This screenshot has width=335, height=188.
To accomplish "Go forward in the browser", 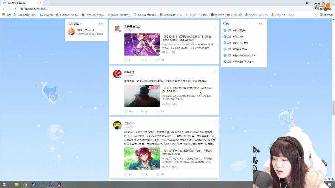I will (9, 9).
